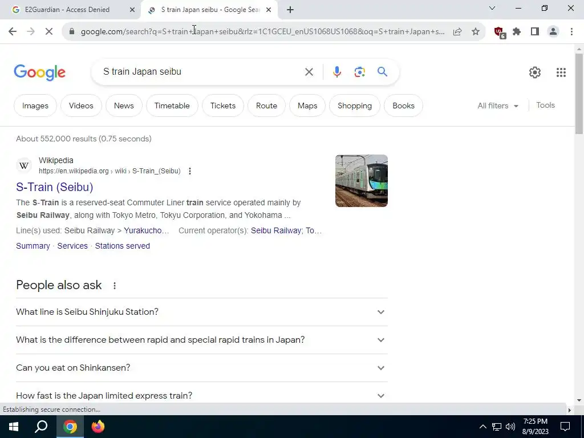Open the uBlock Origin extension icon
This screenshot has height=438, width=584.
(500, 33)
